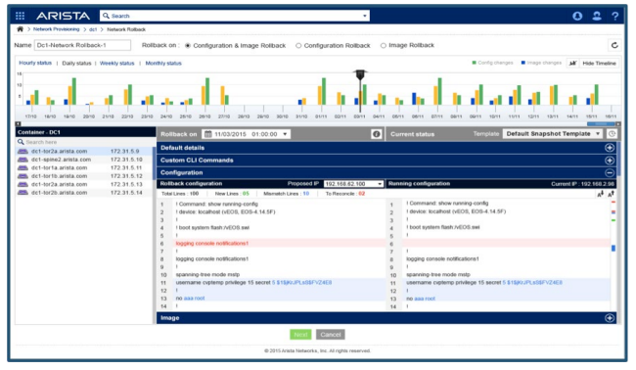Open the Default Snapshot Template dropdown
636x370 pixels.
click(x=553, y=133)
